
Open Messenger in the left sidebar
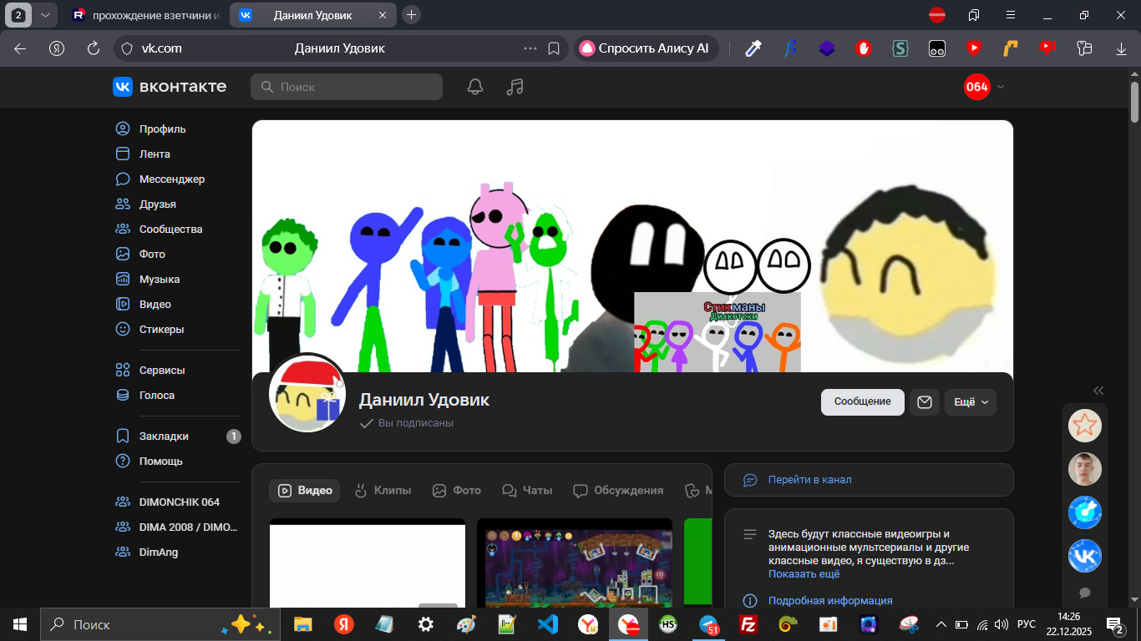[171, 179]
